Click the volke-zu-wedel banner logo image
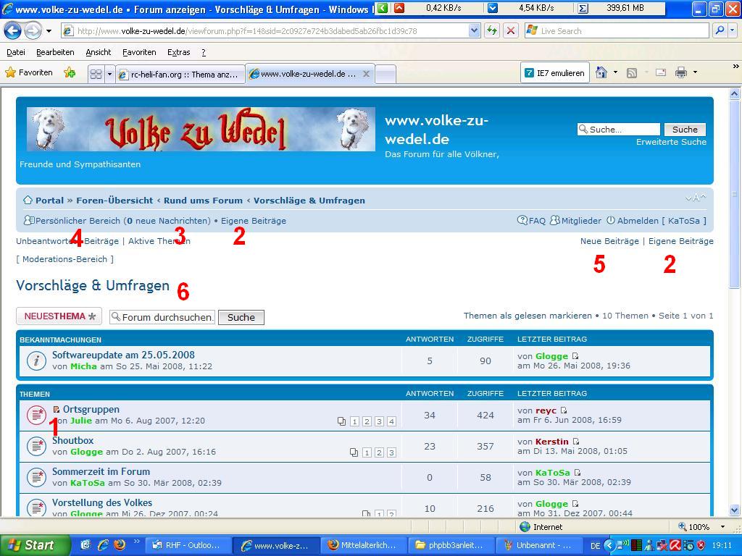The height and width of the screenshot is (556, 742). tap(201, 129)
